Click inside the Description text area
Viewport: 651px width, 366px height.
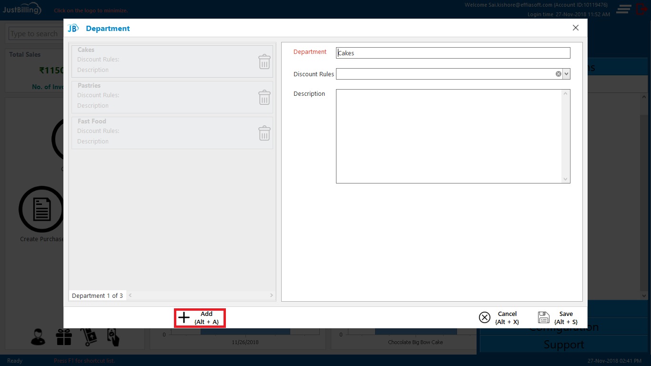point(449,136)
